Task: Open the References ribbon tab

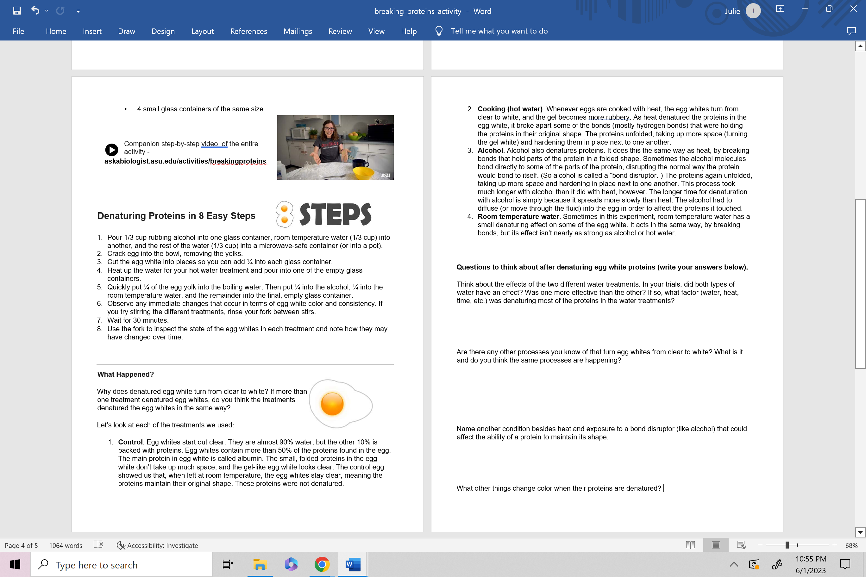Action: pos(248,31)
